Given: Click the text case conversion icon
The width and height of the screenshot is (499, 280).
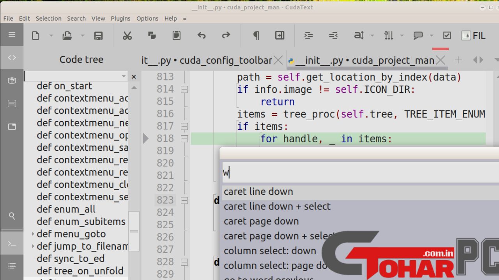Looking at the screenshot, I should pyautogui.click(x=359, y=36).
